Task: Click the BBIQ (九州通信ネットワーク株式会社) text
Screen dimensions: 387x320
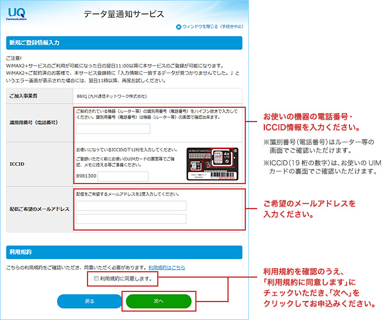Action: click(112, 96)
